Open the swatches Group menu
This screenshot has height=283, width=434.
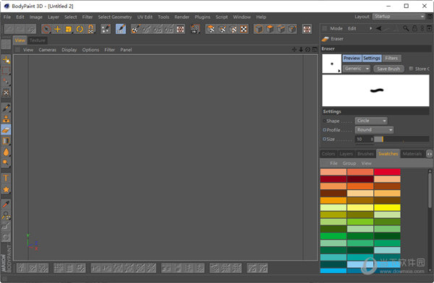349,163
